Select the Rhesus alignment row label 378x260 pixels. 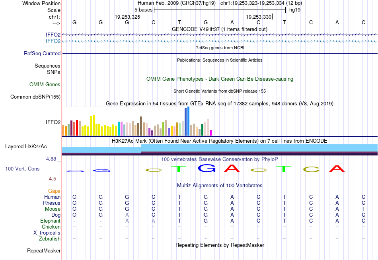[52, 203]
